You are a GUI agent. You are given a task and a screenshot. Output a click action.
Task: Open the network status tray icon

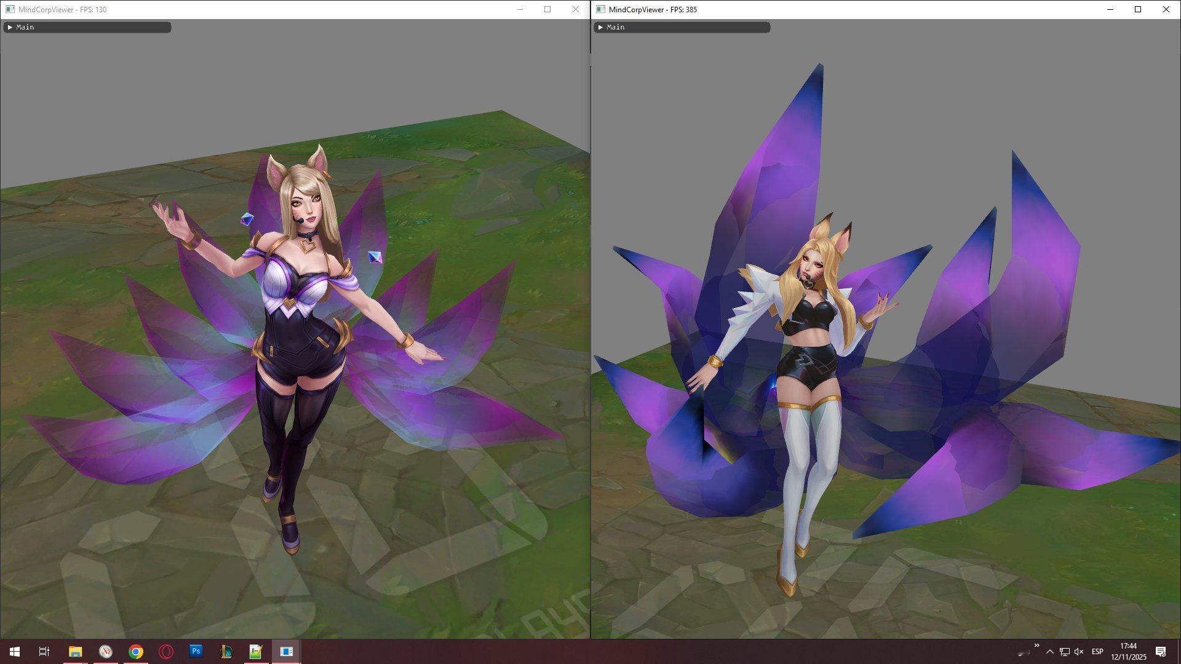pyautogui.click(x=1065, y=652)
